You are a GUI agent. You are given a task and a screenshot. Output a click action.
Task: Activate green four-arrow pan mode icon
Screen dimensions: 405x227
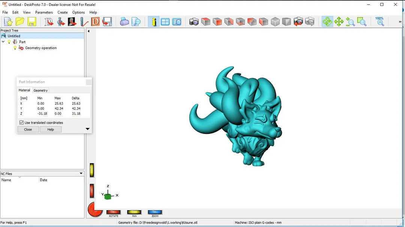click(x=339, y=22)
